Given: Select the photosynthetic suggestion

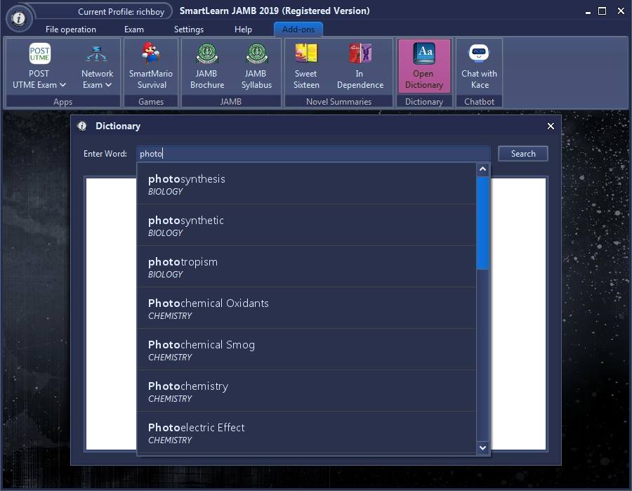Looking at the screenshot, I should point(306,225).
